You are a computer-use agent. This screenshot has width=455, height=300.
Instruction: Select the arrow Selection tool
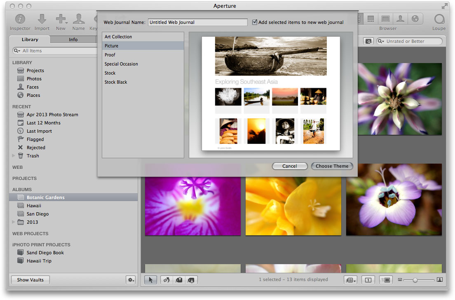tap(150, 280)
